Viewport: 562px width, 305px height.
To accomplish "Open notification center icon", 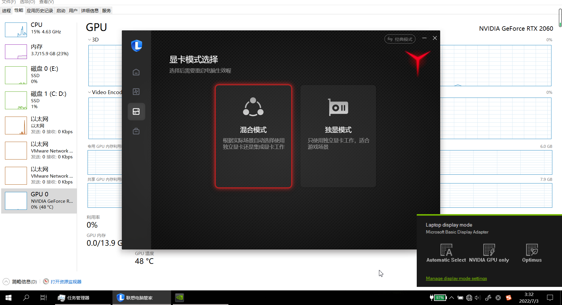I will point(550,298).
